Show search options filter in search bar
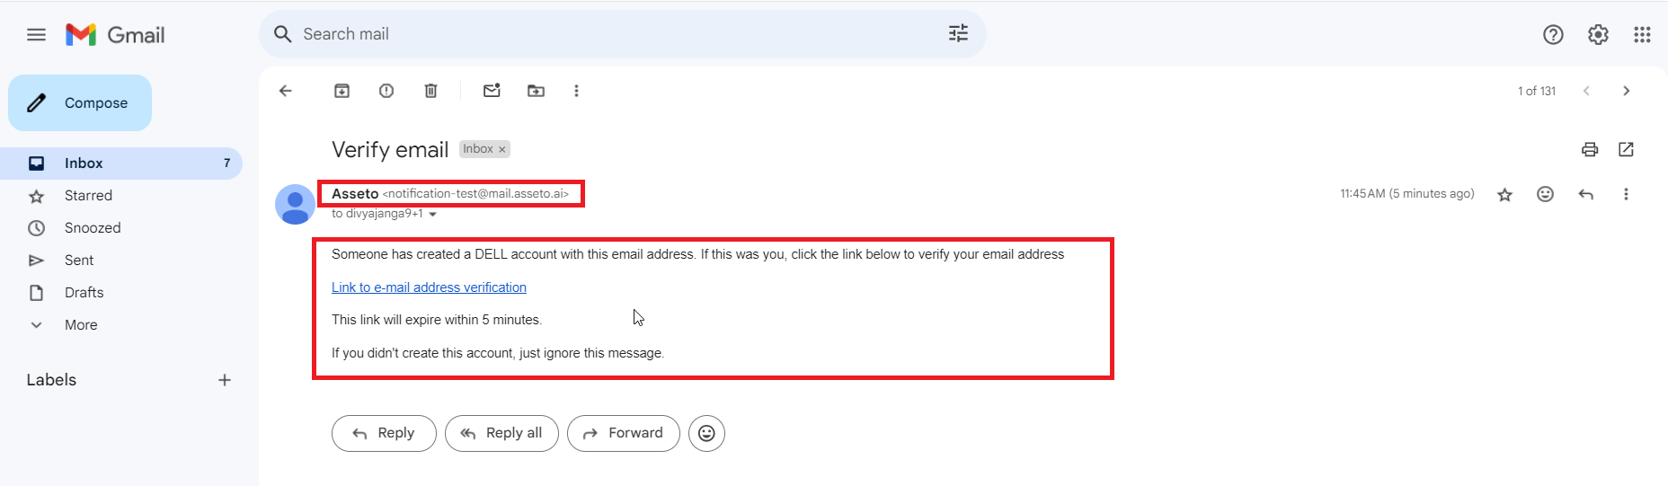This screenshot has height=486, width=1668. tap(958, 34)
